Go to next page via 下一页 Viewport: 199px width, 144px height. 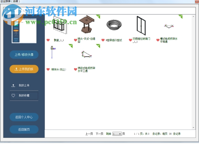[99, 134]
